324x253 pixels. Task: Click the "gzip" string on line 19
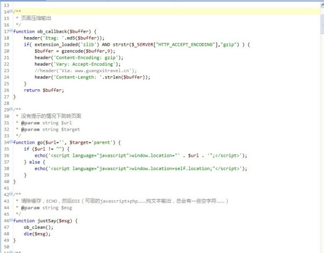(x=229, y=45)
